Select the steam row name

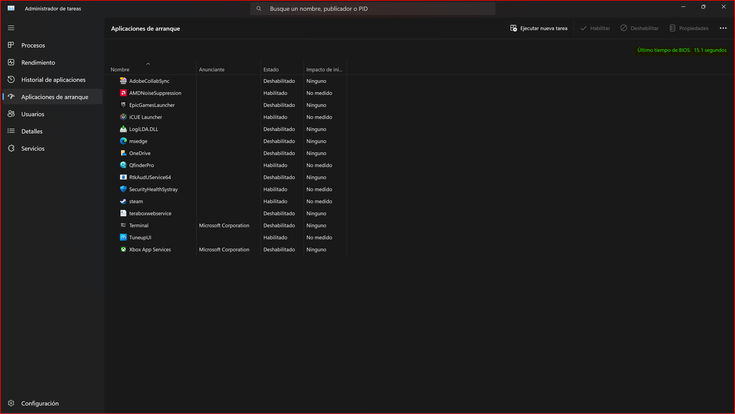coord(136,202)
